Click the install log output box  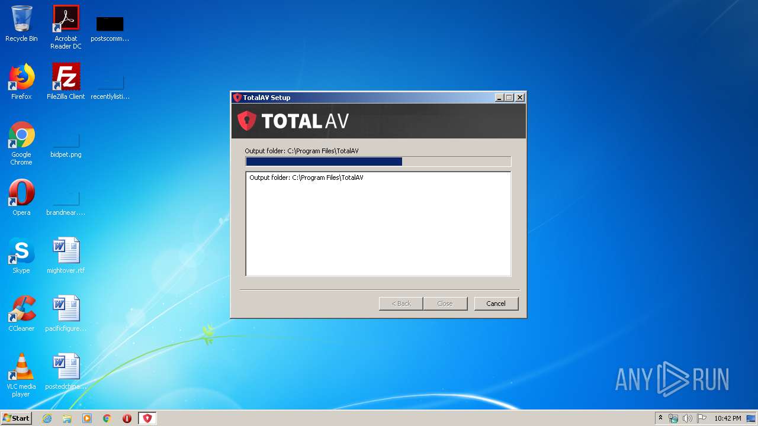(x=378, y=224)
